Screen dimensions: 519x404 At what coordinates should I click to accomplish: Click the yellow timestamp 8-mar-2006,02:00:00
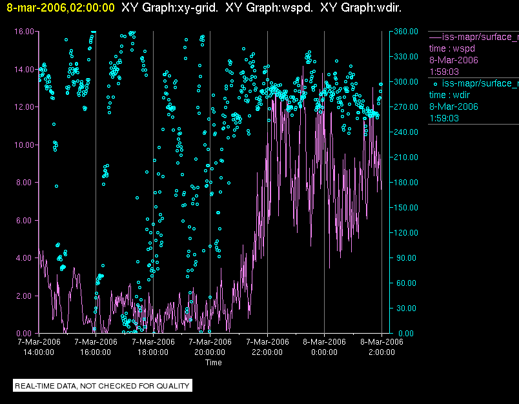[61, 8]
